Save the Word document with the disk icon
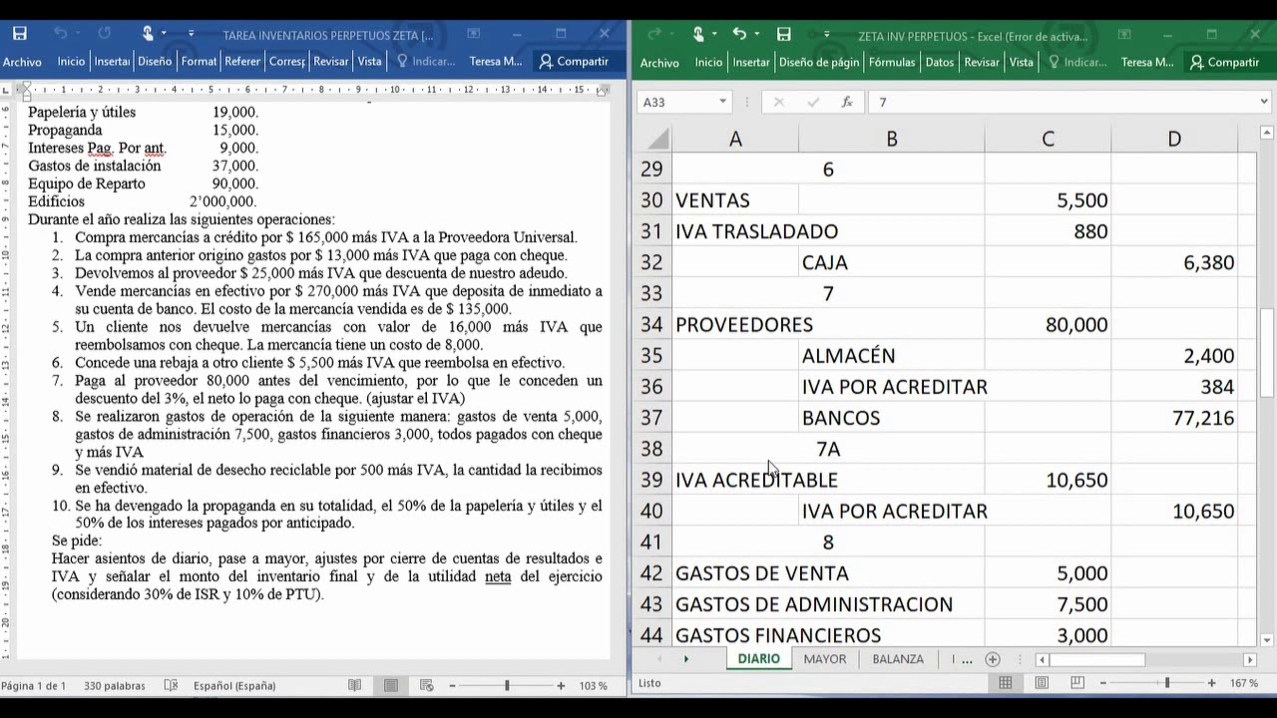This screenshot has width=1277, height=718. click(x=19, y=34)
